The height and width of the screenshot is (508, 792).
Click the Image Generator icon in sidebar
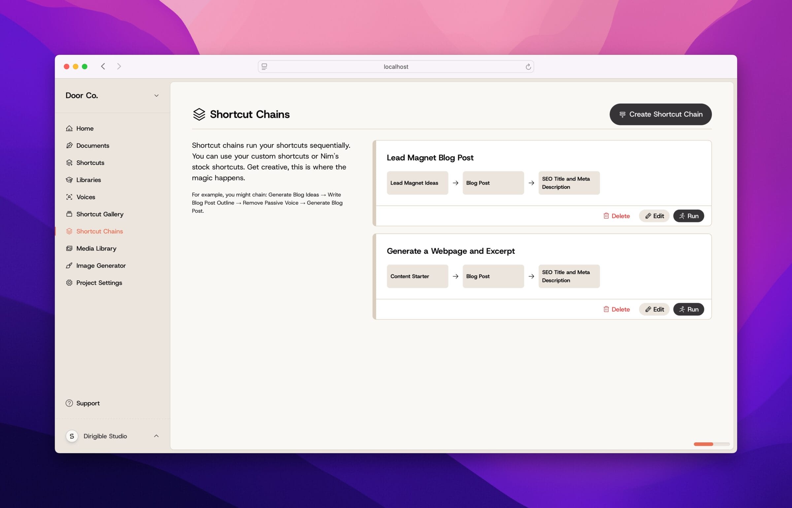(x=69, y=265)
